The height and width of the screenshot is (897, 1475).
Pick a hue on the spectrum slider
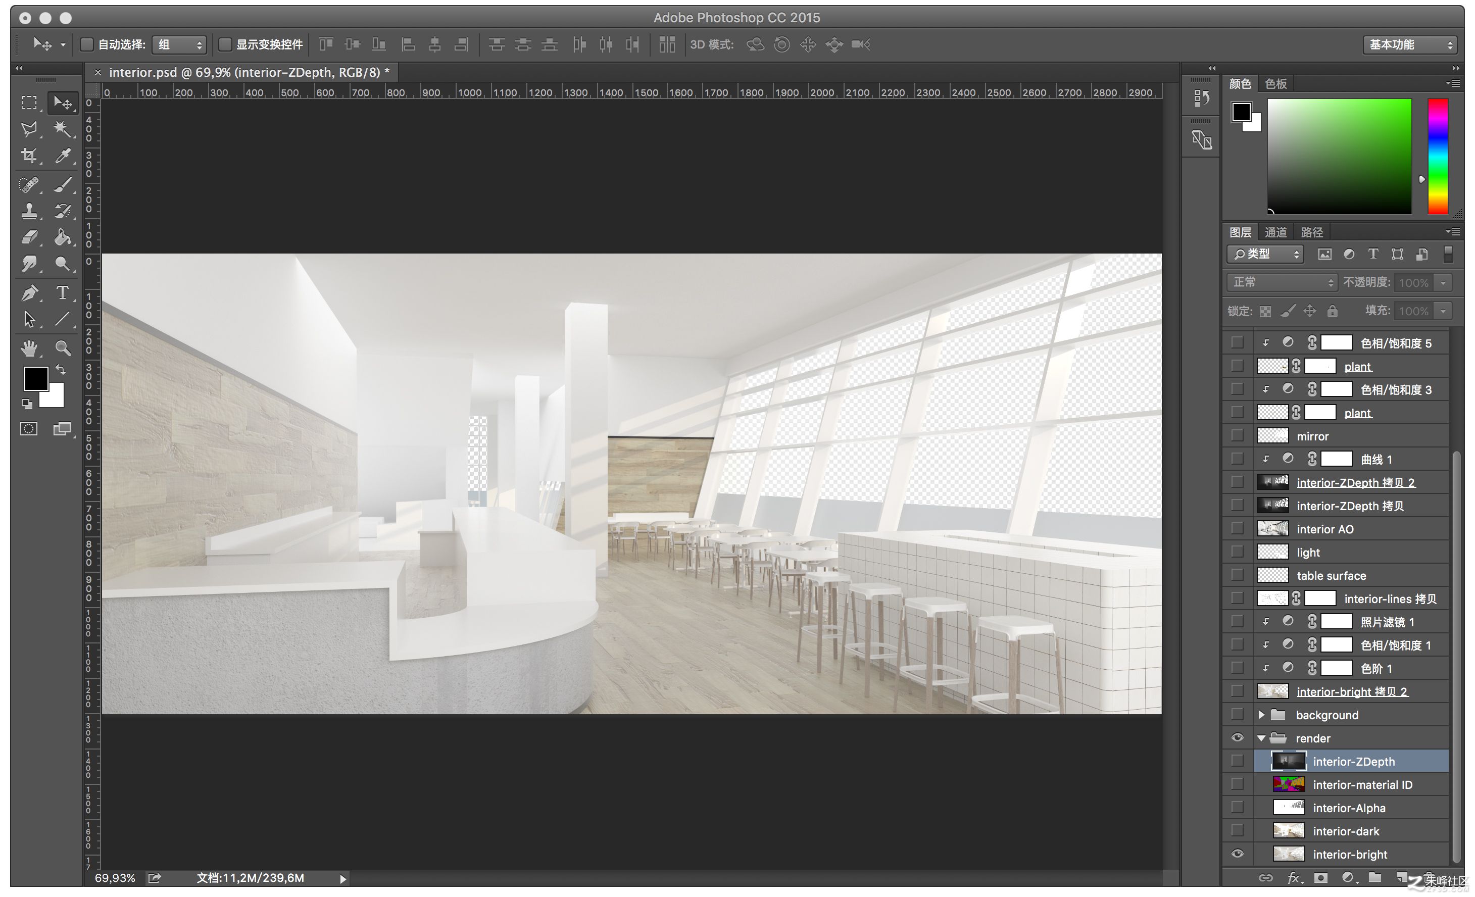click(1437, 156)
